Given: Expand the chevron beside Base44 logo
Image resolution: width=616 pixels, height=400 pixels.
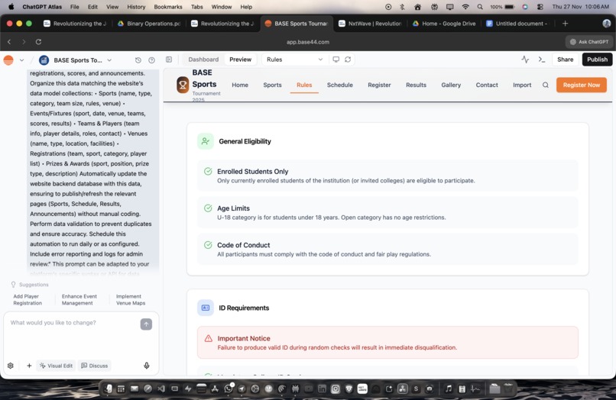Looking at the screenshot, I should click(x=21, y=60).
